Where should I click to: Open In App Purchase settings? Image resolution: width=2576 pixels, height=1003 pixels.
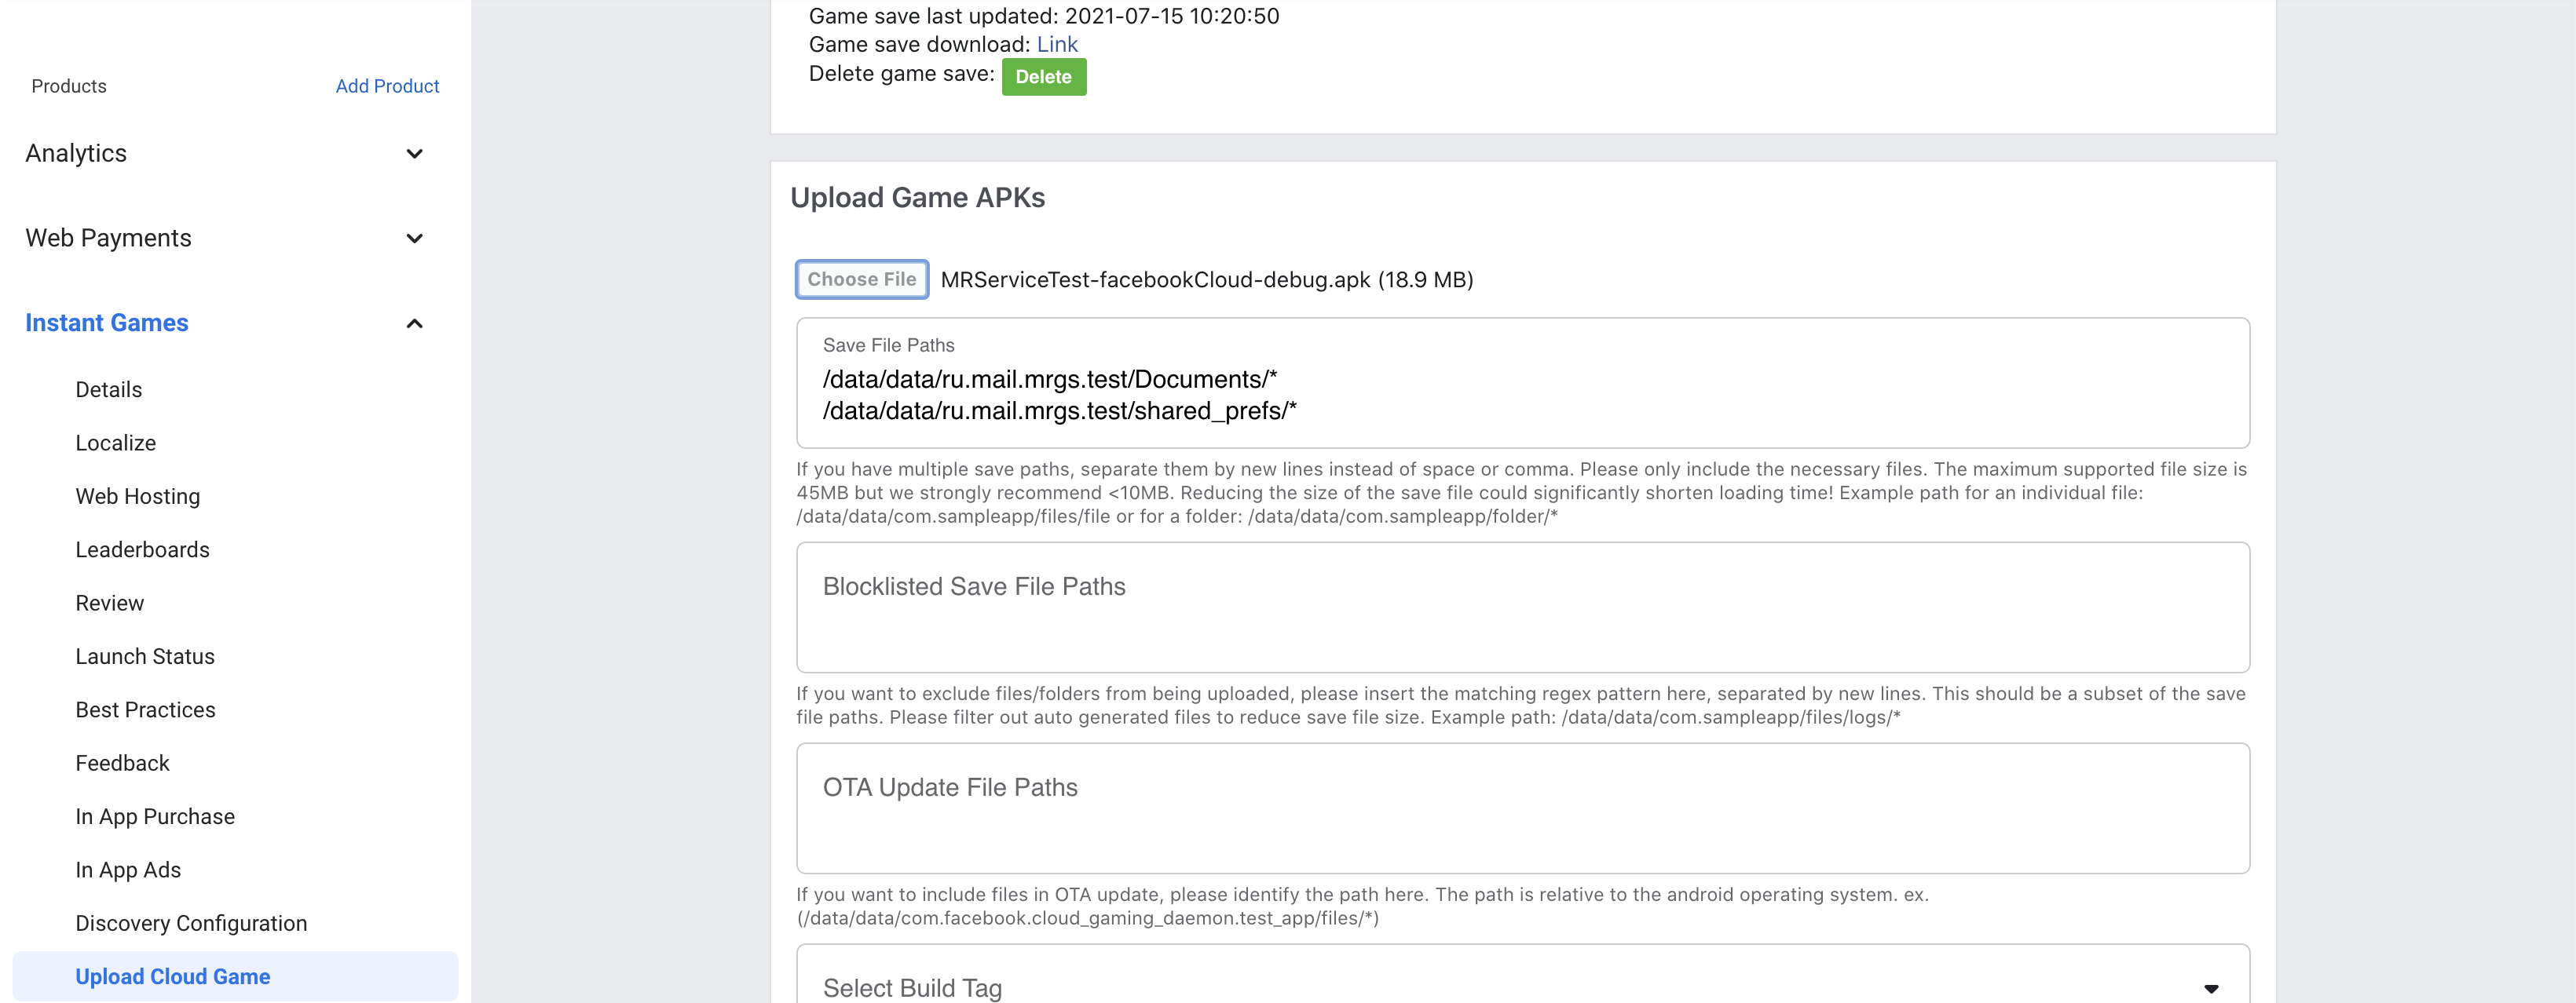(154, 816)
